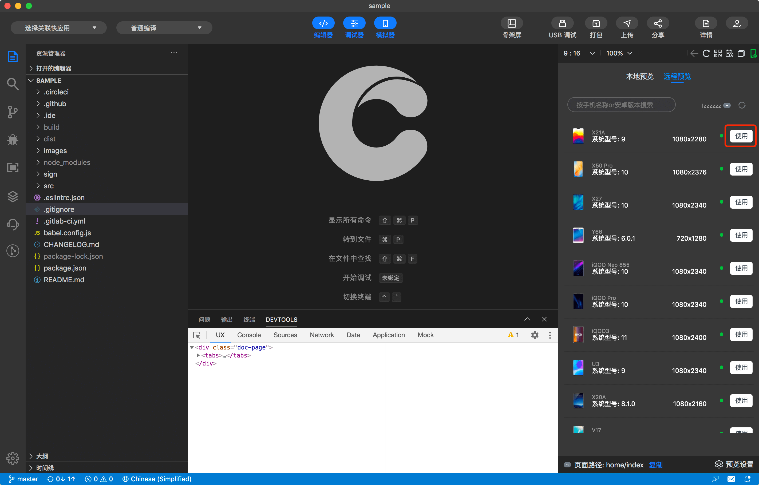Viewport: 759px width, 485px height.
Task: Open the DevTools settings gear icon
Action: [535, 335]
